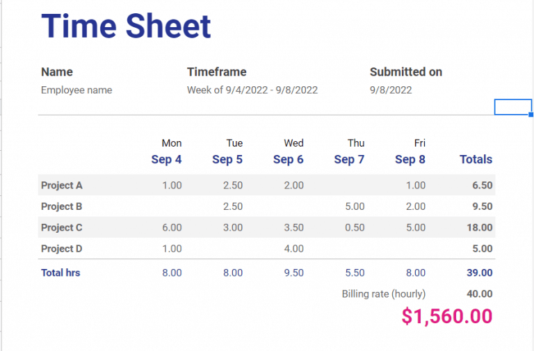Select the Employee name cell
This screenshot has width=534, height=351.
pos(76,90)
